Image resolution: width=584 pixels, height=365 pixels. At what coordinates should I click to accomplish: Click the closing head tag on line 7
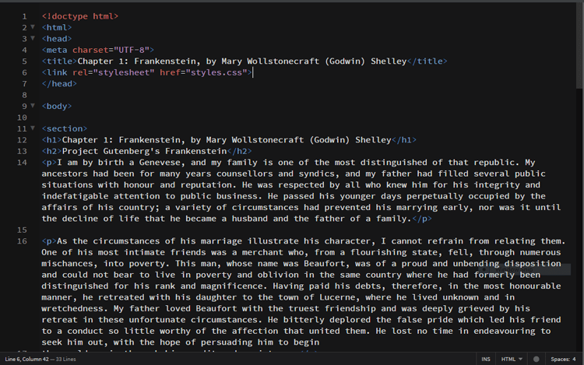[x=59, y=84]
